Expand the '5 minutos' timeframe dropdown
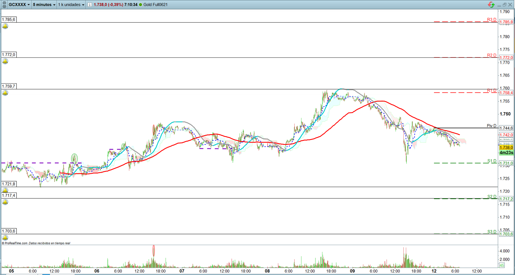The height and width of the screenshot is (275, 515). (x=44, y=5)
